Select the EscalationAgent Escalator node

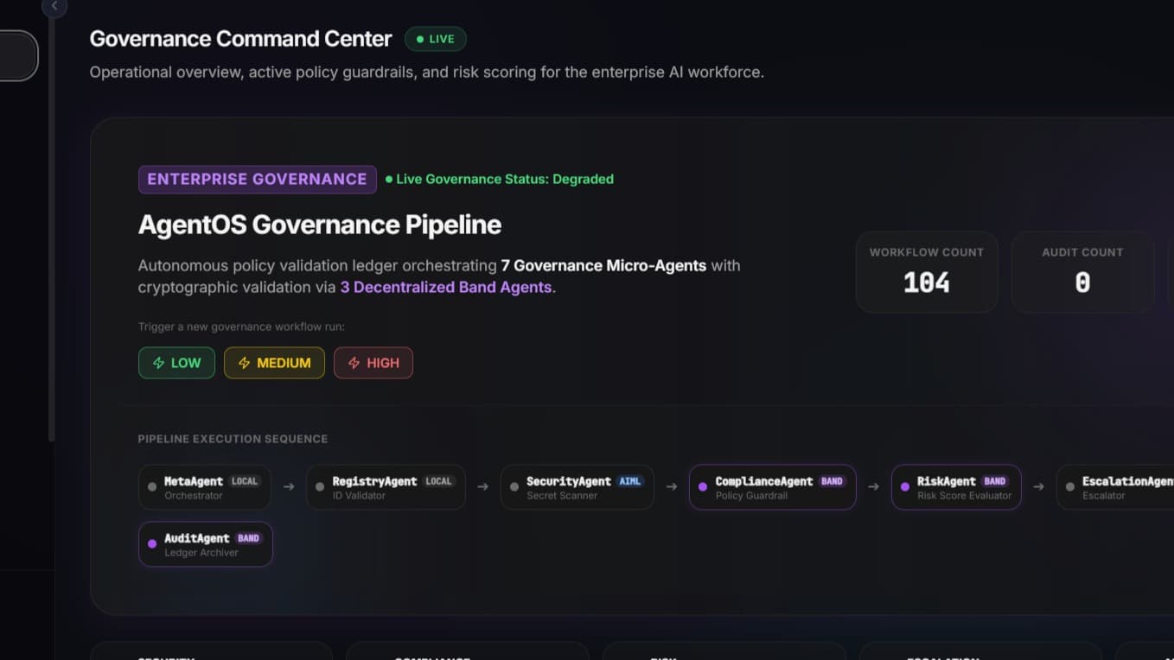pos(1115,487)
